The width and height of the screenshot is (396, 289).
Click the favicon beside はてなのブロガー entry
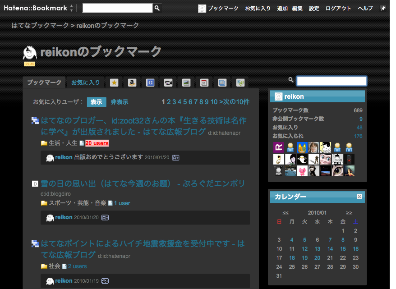coord(35,121)
